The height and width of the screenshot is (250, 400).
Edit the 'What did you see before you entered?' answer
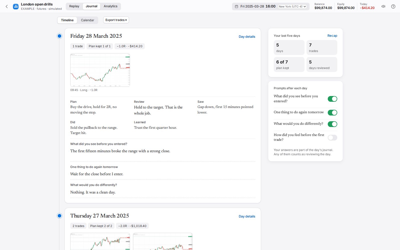(163, 153)
